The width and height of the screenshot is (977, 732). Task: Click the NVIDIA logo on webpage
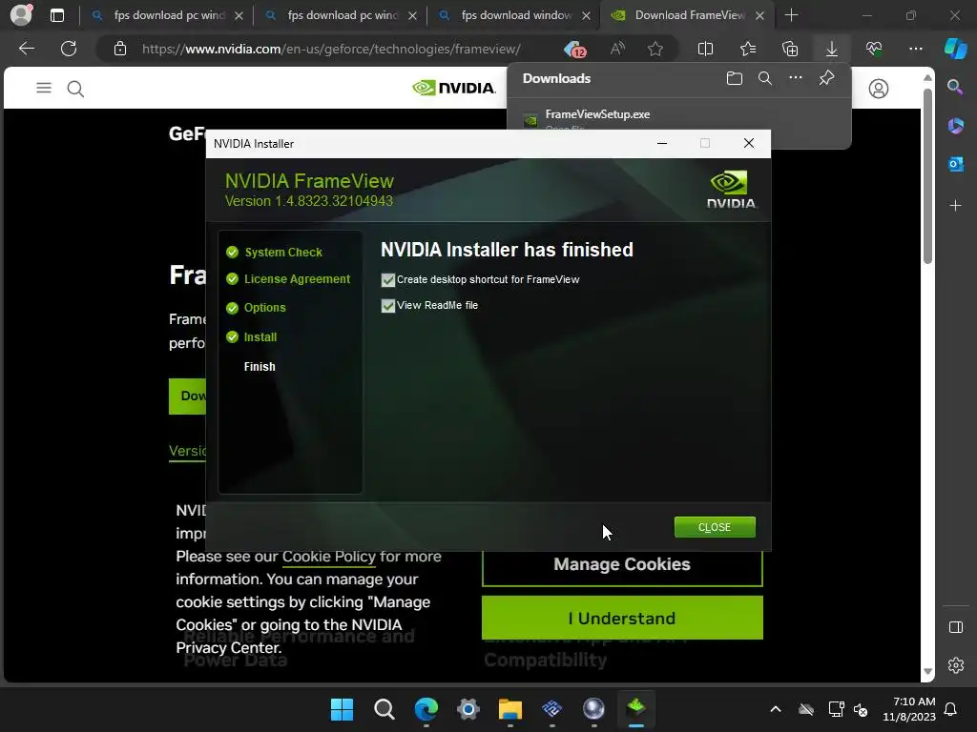(453, 88)
